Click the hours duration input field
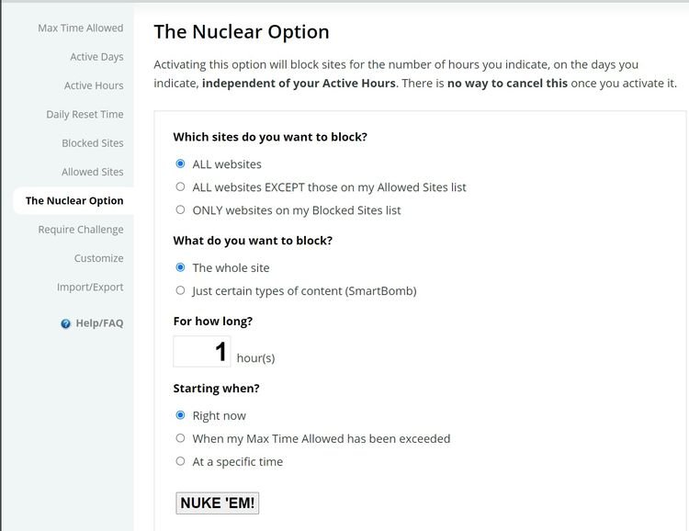689x531 pixels. 201,352
